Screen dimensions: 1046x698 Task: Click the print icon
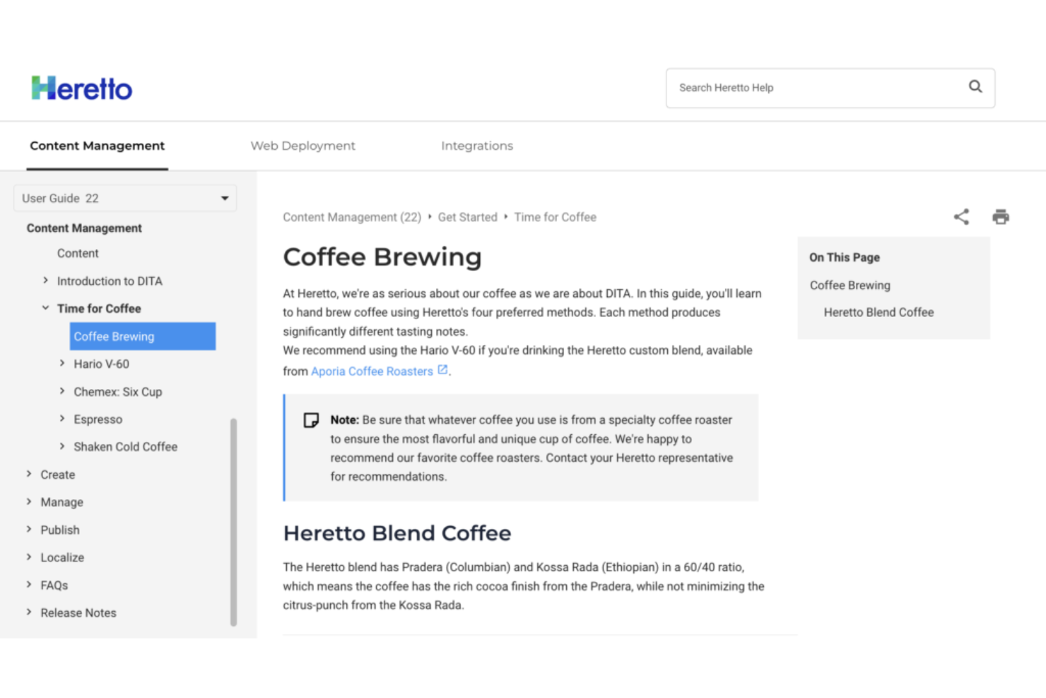click(x=1001, y=216)
